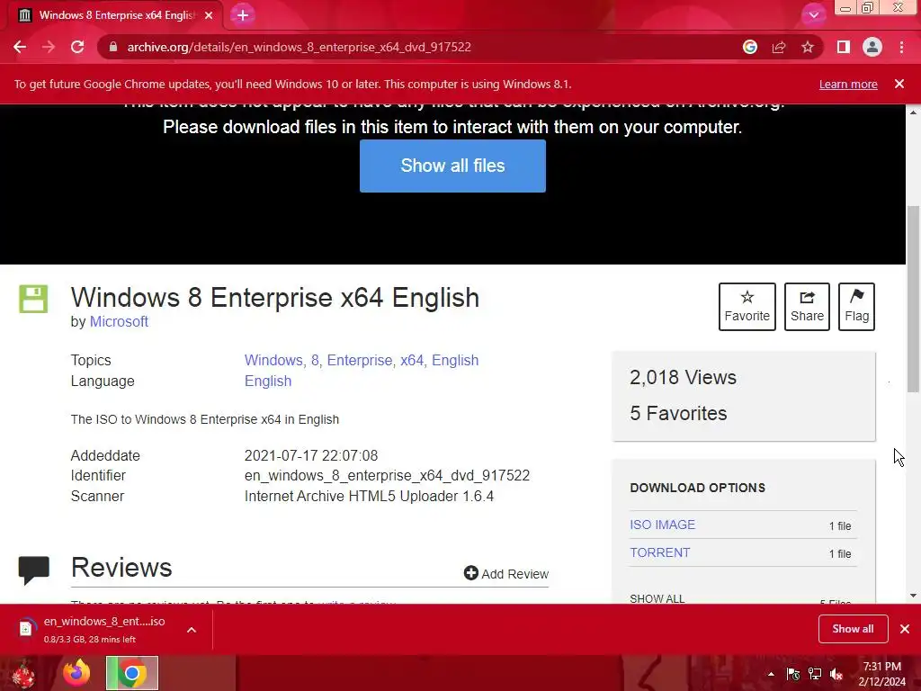Show all downloads
This screenshot has height=691, width=921.
coord(853,629)
